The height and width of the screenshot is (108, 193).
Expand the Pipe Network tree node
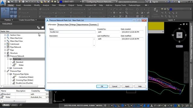coord(5,47)
